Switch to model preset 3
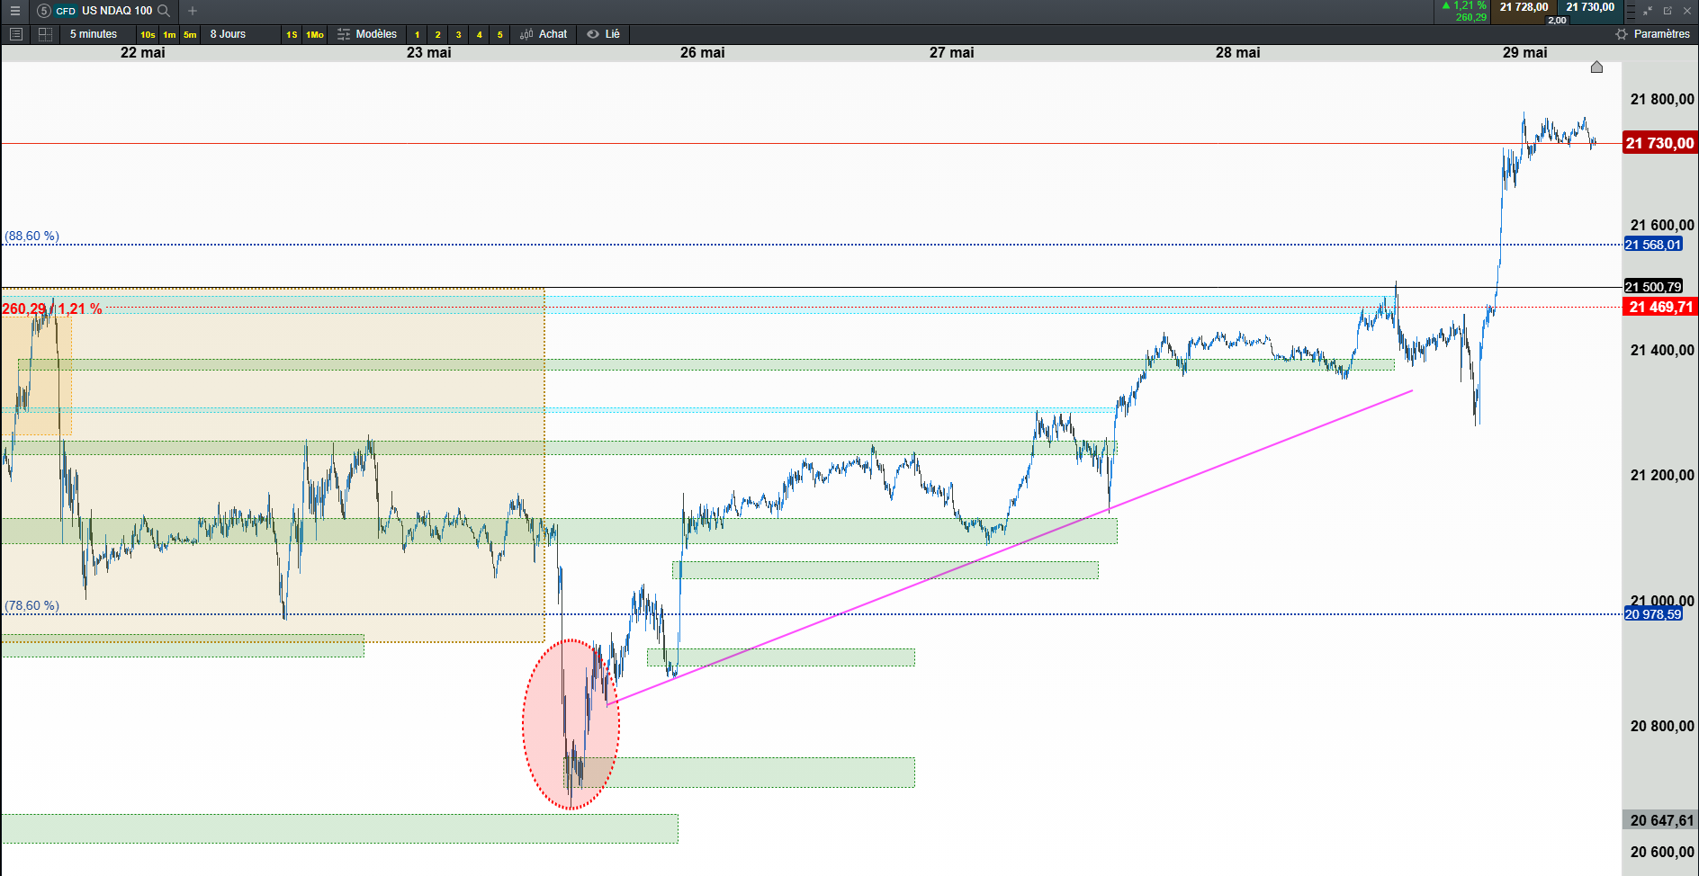Viewport: 1699px width, 876px height. (458, 34)
